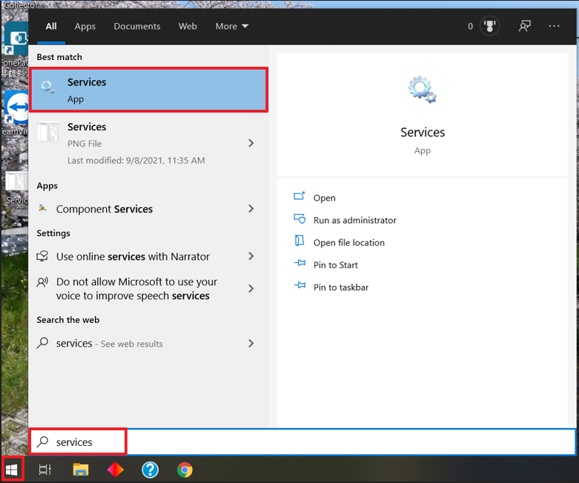Expand Services PNG File result arrow

[251, 143]
